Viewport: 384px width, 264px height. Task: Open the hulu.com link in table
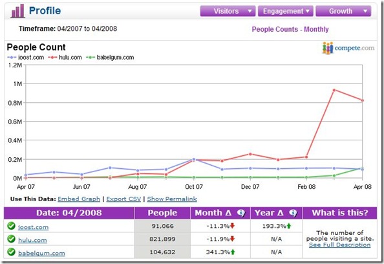tap(32, 240)
